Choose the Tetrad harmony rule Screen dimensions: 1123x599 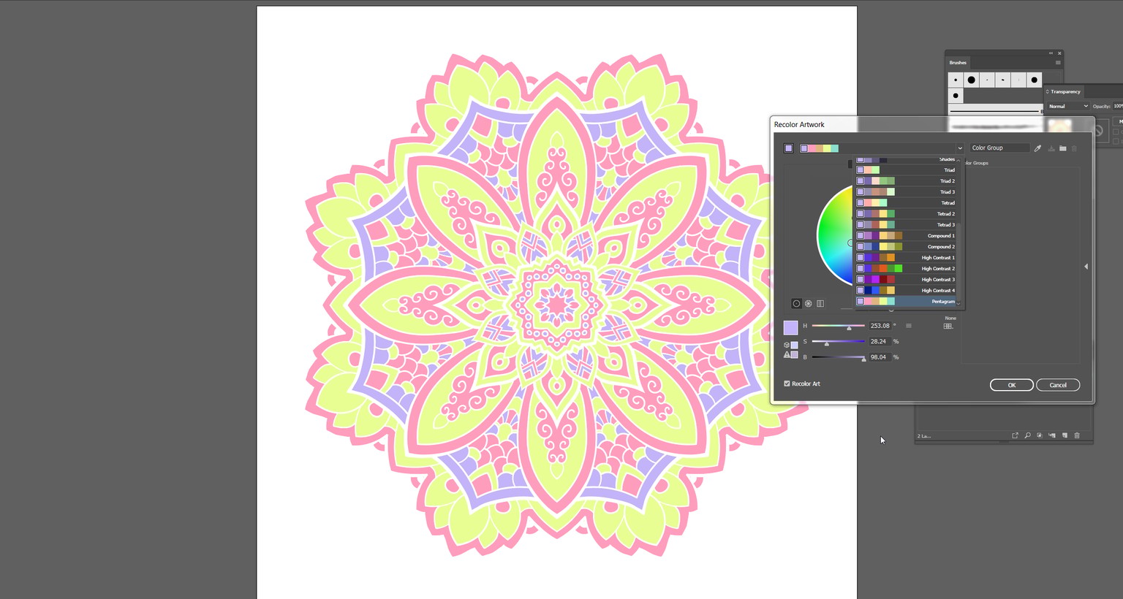pos(907,203)
